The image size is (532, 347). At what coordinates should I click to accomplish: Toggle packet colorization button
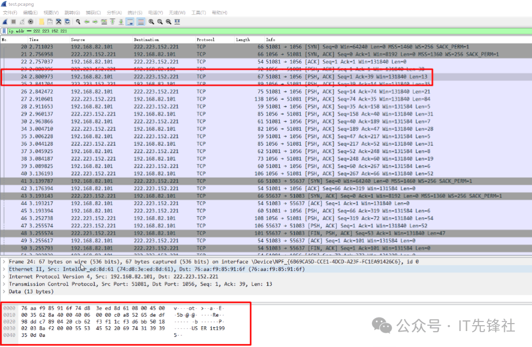tap(141, 22)
